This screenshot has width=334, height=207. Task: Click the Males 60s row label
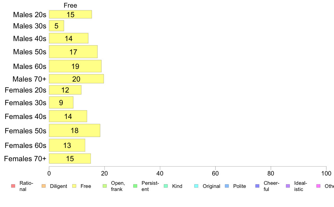click(x=30, y=66)
